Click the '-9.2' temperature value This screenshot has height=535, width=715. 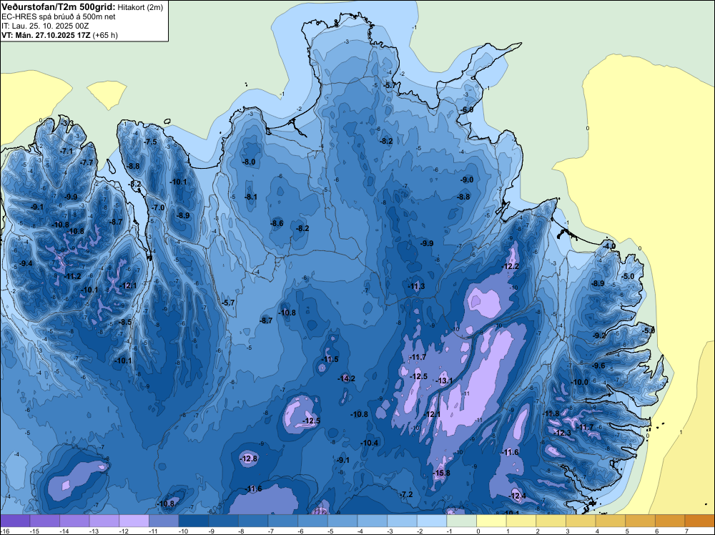tap(598, 335)
